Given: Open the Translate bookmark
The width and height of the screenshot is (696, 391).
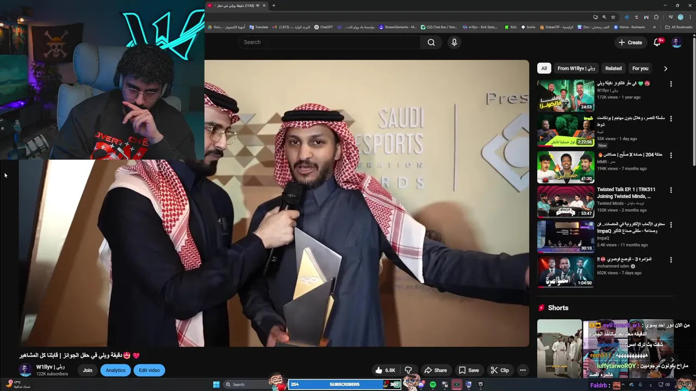Looking at the screenshot, I should pyautogui.click(x=258, y=27).
